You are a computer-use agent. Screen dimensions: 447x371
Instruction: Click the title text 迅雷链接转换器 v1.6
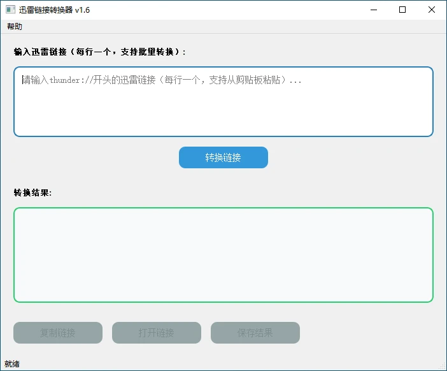coord(54,10)
